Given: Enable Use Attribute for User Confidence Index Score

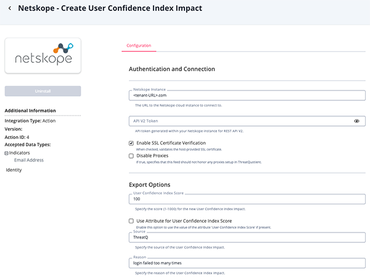Looking at the screenshot, I should (131, 221).
